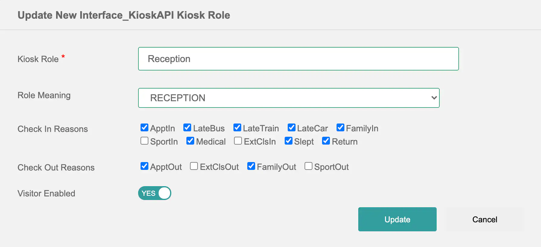Uncheck the LateBus checkbox
The image size is (541, 247).
pyautogui.click(x=187, y=128)
